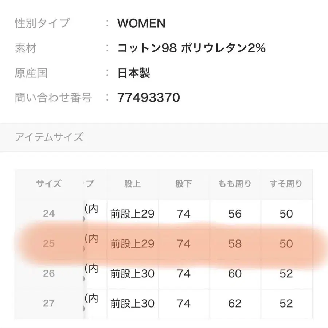Screen dimensions: 328x328
Task: Click thigh measurement 60 in the table
Action: coord(235,273)
